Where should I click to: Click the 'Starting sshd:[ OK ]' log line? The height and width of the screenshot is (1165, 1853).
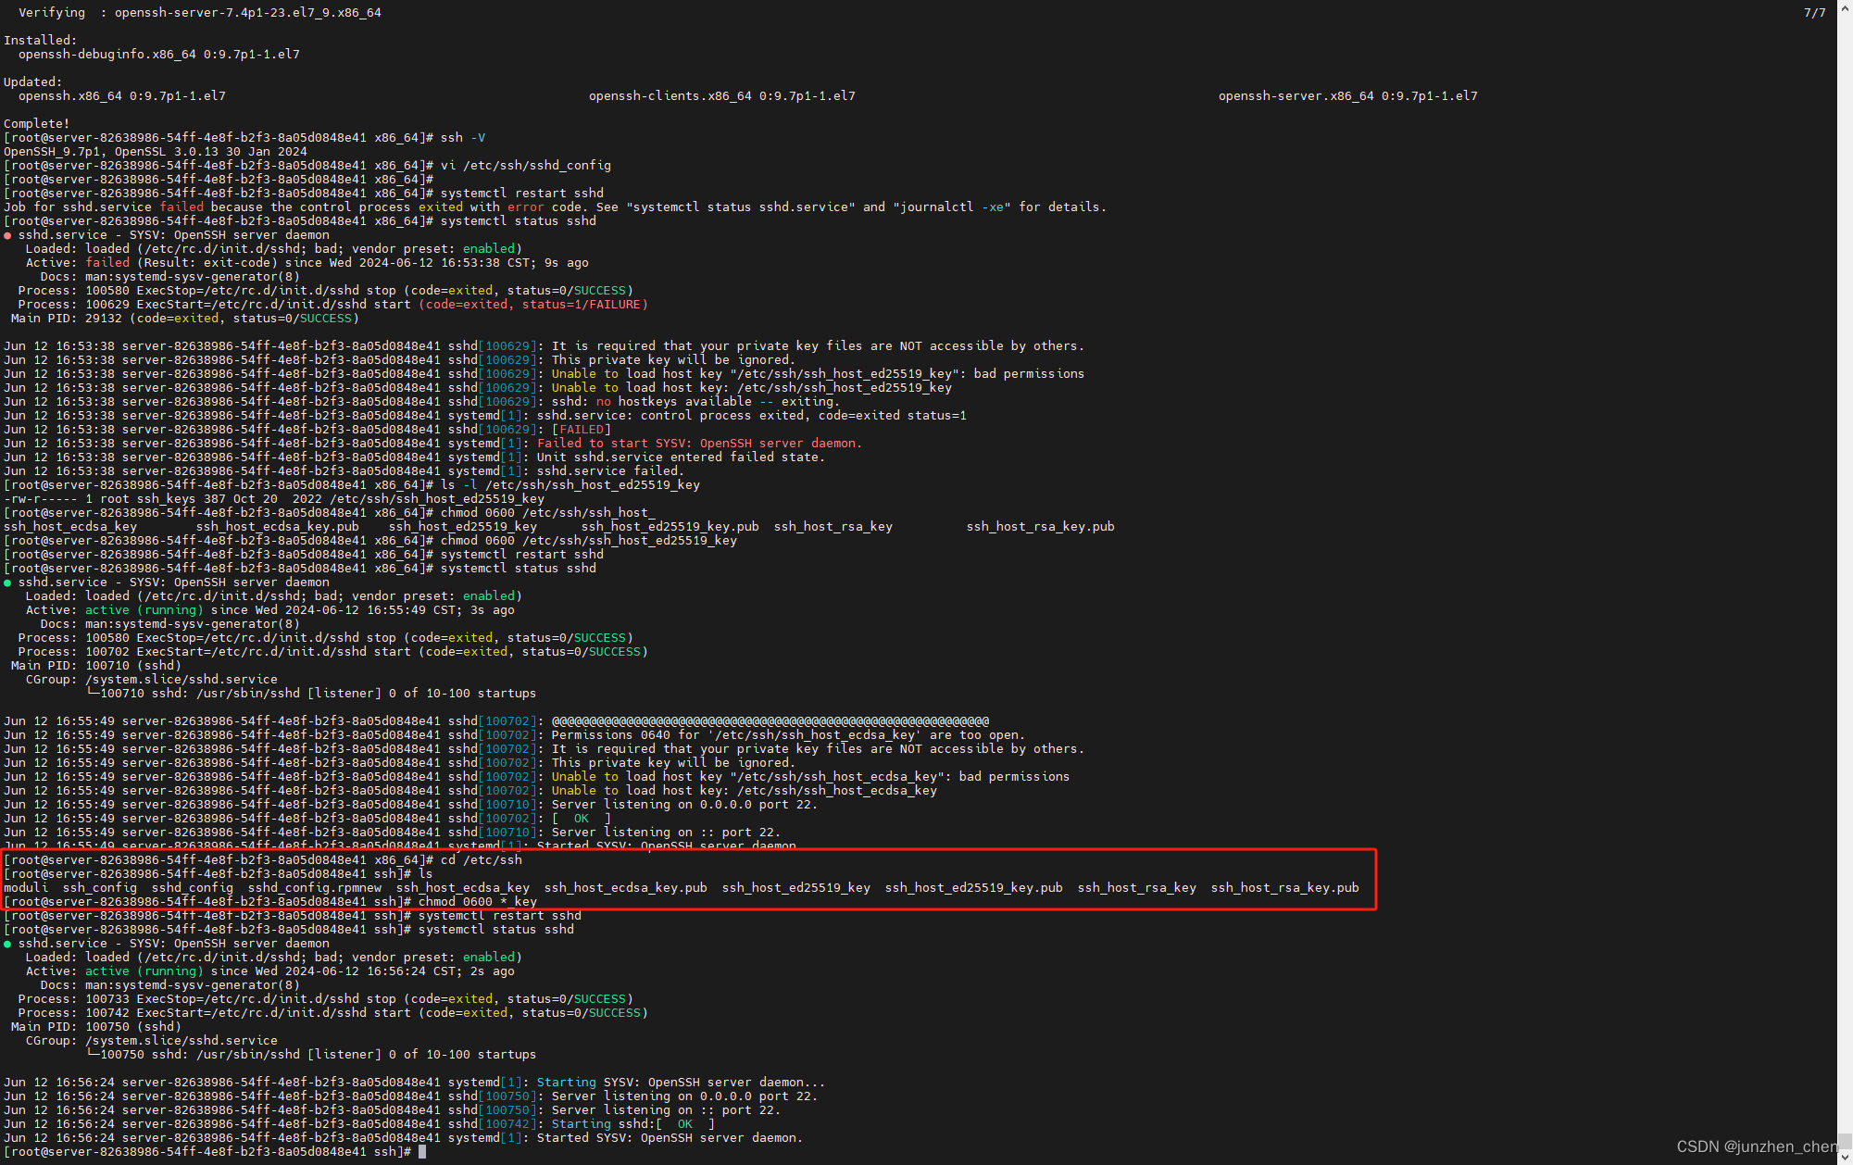(358, 1123)
